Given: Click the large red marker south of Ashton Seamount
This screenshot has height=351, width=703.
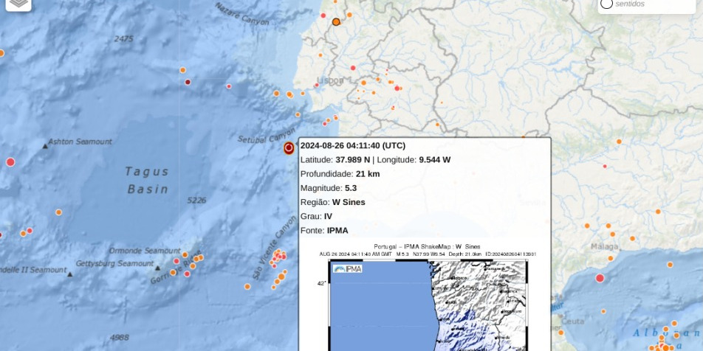Looking at the screenshot, I should click(10, 161).
